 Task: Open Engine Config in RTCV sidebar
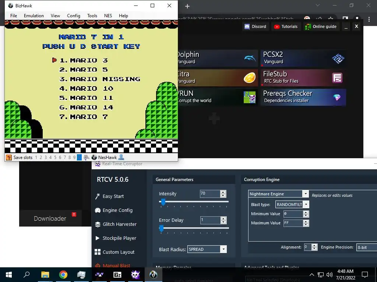[114, 210]
